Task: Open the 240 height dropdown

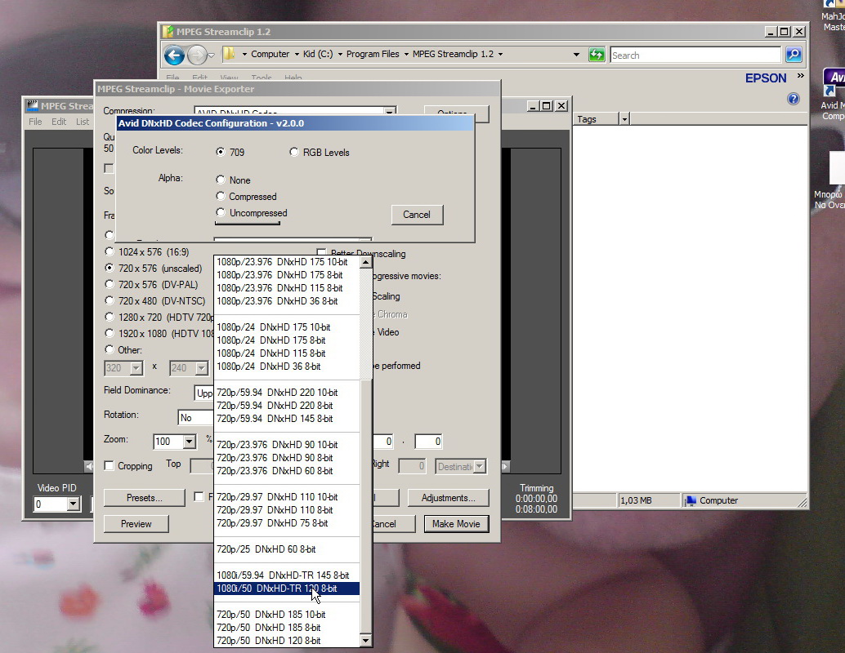Action: point(202,368)
